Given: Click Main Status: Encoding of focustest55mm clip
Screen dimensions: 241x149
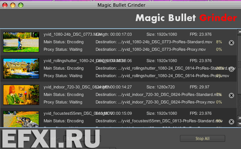Looking at the screenshot, I should click(63, 121).
